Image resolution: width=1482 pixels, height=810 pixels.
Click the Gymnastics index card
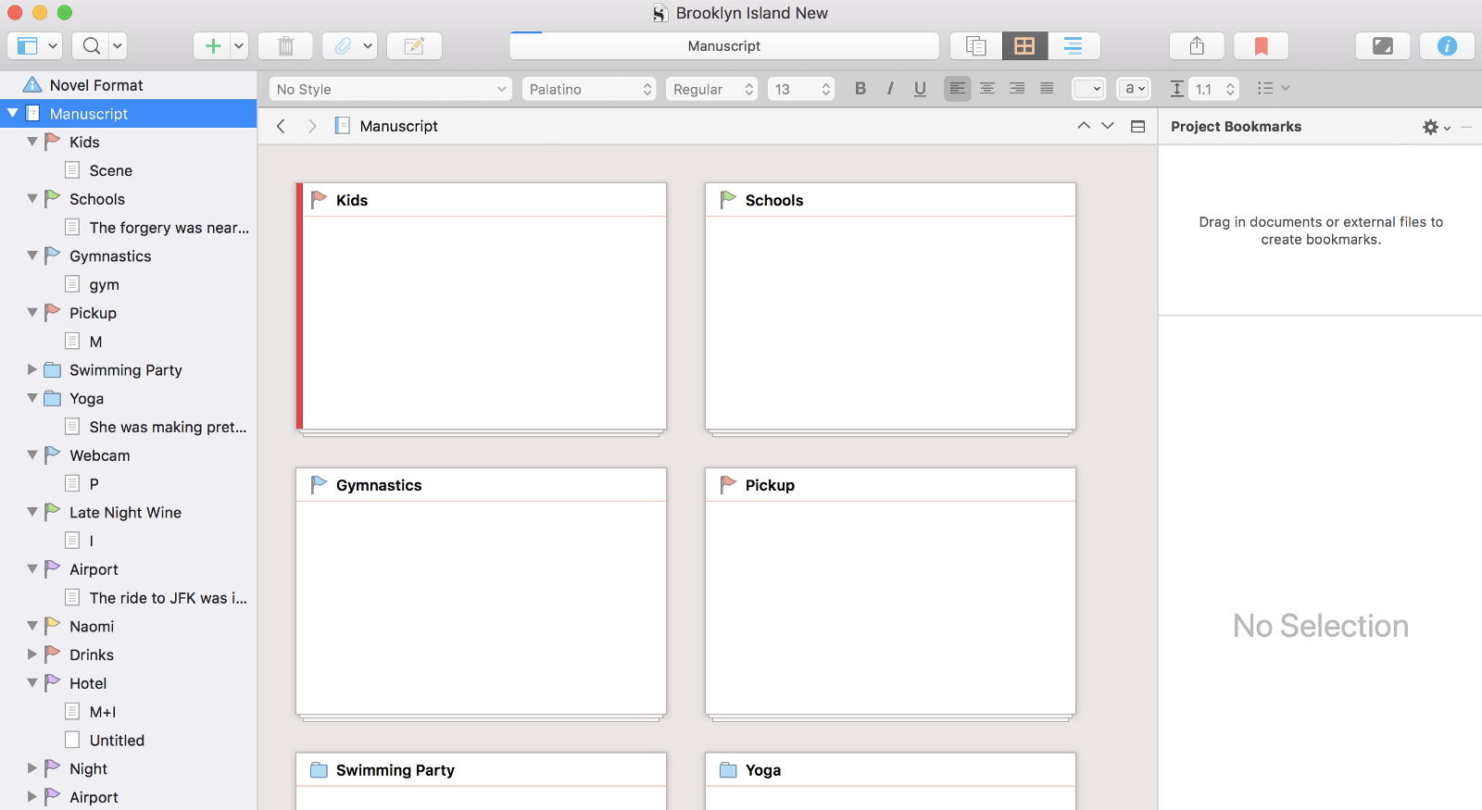click(481, 592)
